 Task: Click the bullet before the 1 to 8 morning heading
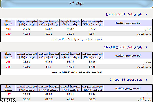(x=147, y=14)
